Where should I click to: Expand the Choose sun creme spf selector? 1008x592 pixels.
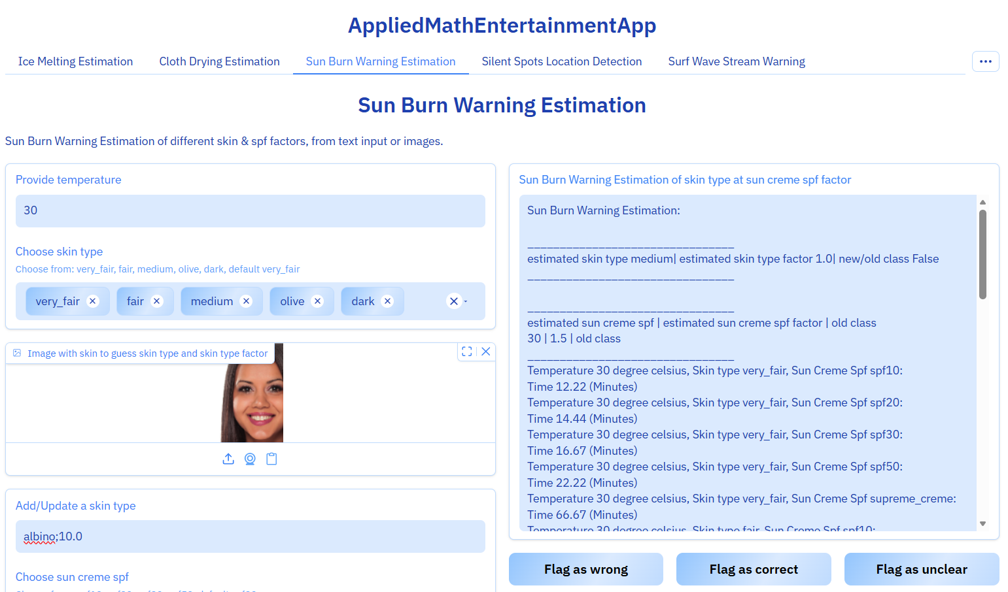tap(72, 577)
